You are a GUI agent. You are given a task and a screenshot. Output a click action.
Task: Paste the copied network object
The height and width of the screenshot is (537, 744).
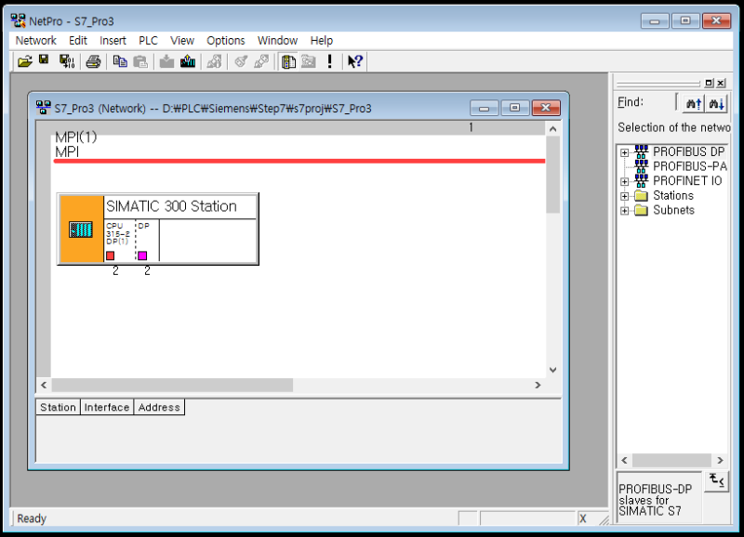pyautogui.click(x=140, y=60)
